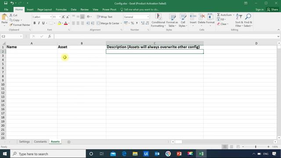This screenshot has height=158, width=281.
Task: Open the Merge & Center dropdown arrow
Action: pos(121,23)
